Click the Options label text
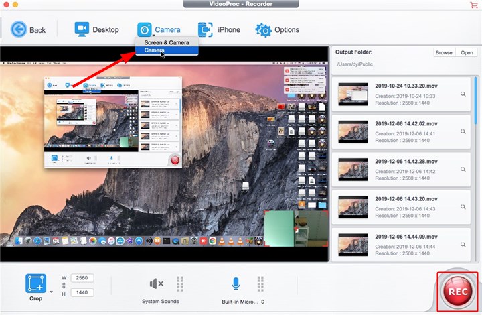Image resolution: width=482 pixels, height=315 pixels. 287,30
